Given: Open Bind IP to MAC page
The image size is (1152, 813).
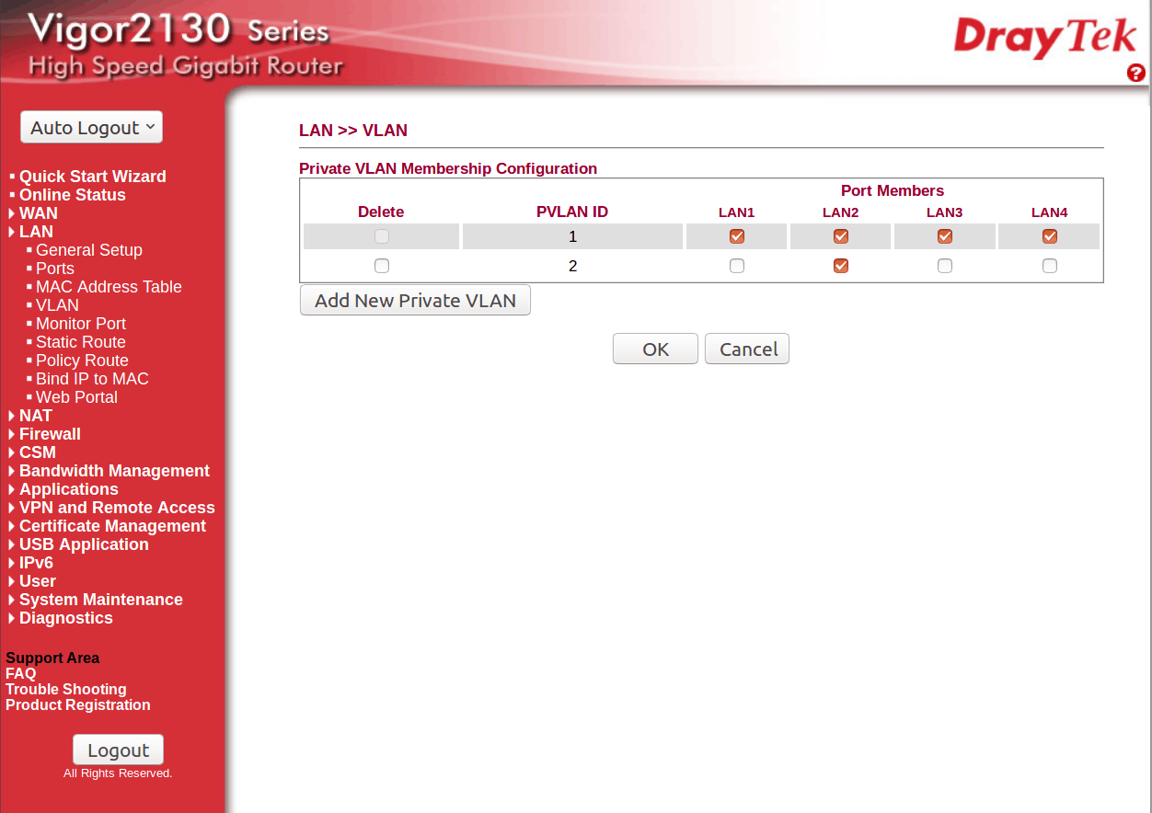Looking at the screenshot, I should pos(92,379).
